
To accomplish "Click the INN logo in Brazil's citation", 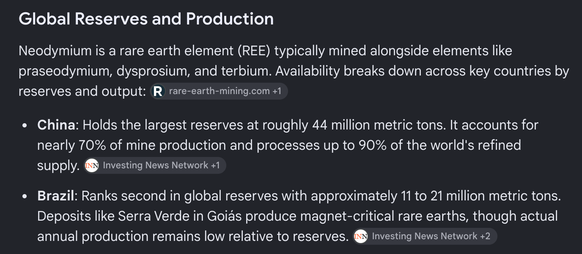I will pos(361,236).
